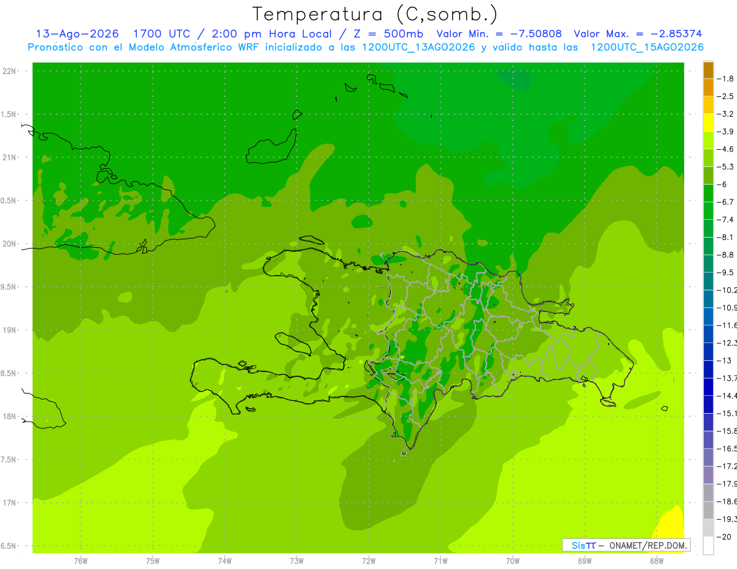737x569 pixels.
Task: Click the "18N" latitude label
Action: click(x=10, y=417)
